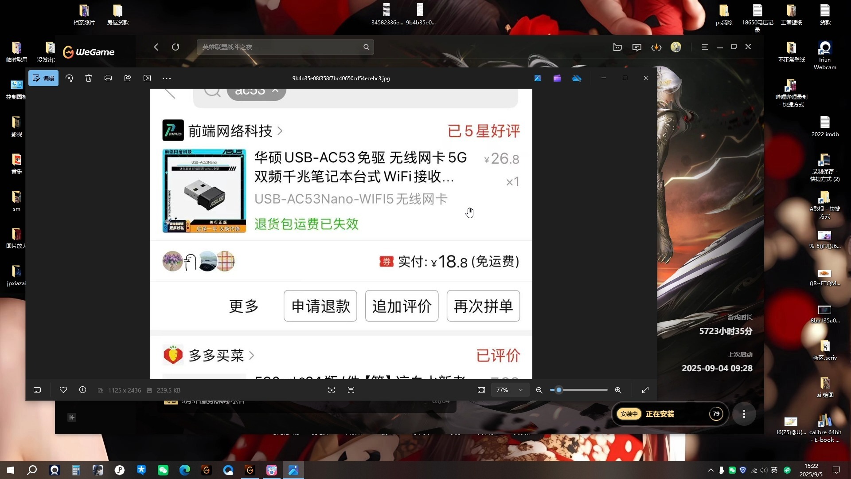Delete the current image

(x=89, y=78)
